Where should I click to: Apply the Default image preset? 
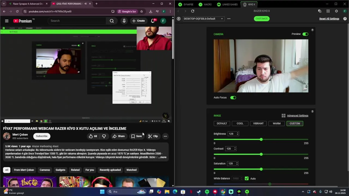click(x=222, y=124)
